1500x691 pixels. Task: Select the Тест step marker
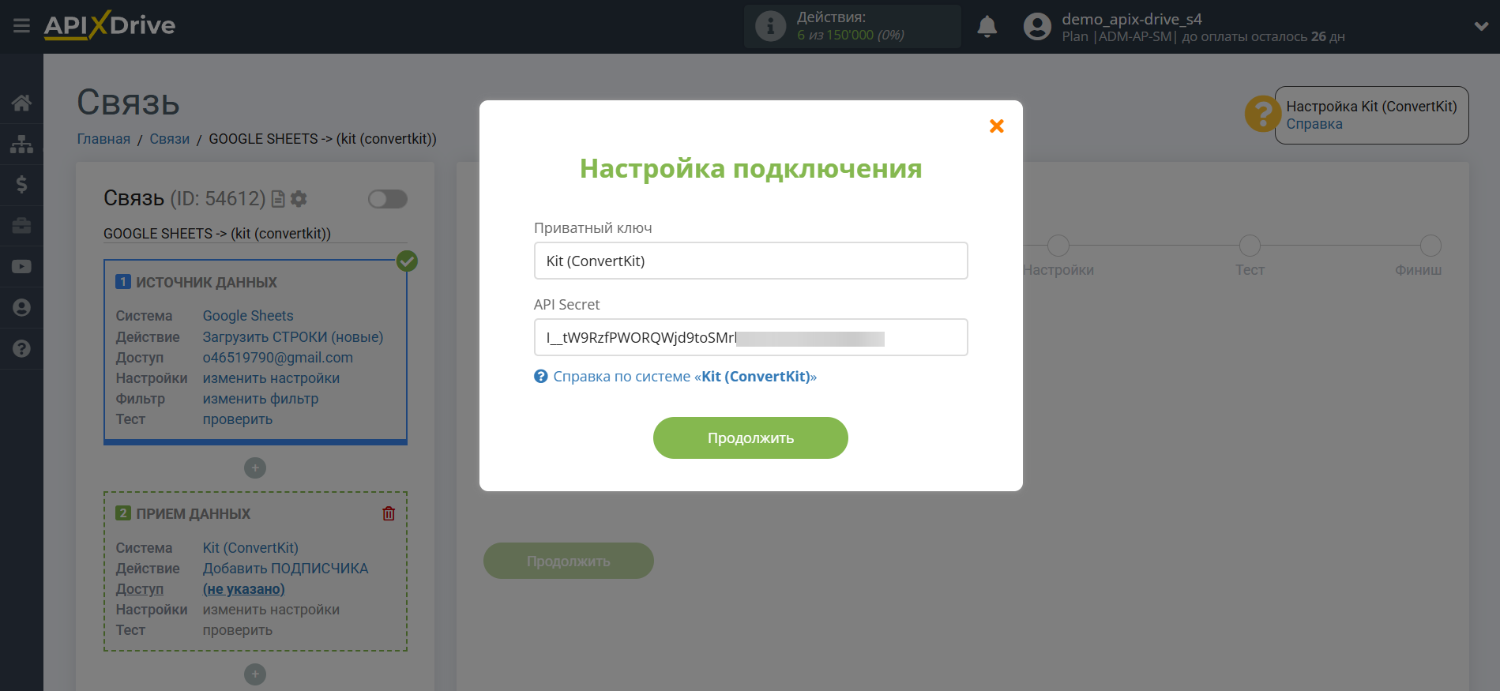1250,246
